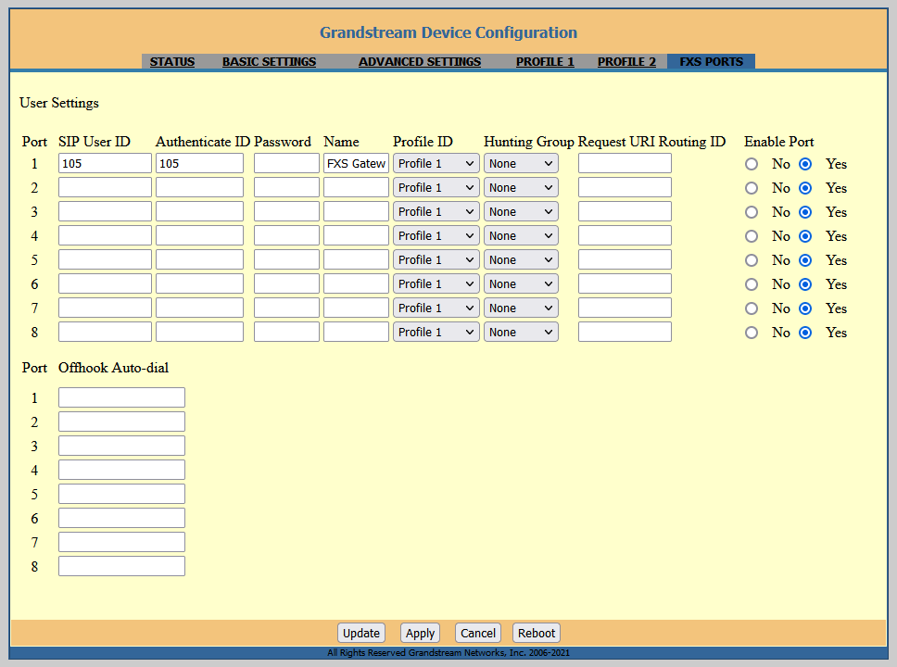The height and width of the screenshot is (667, 897).
Task: Click Port 1 SIP User ID field
Action: [x=105, y=164]
